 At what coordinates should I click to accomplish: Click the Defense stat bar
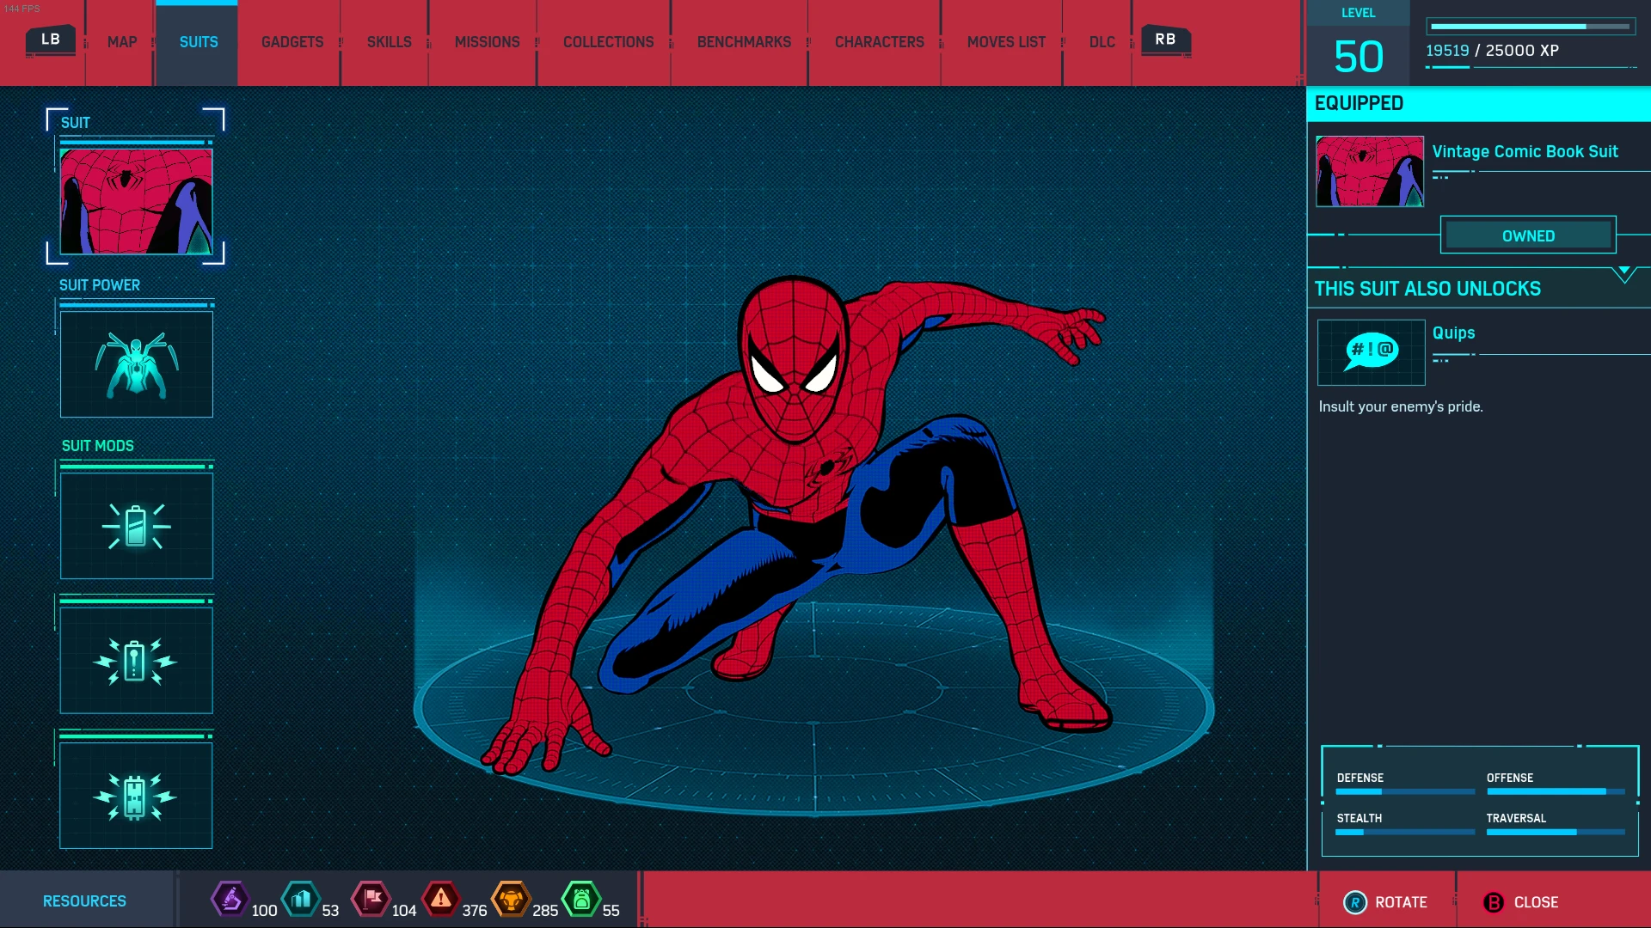tap(1405, 791)
